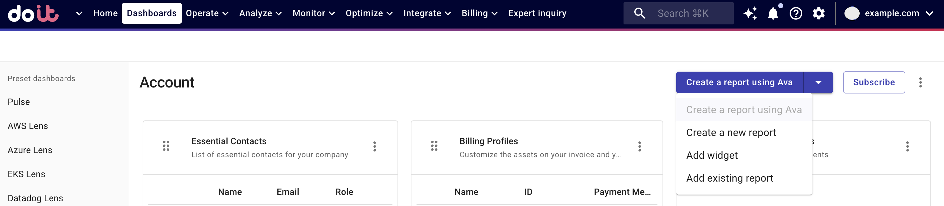Open the settings gear icon
944x206 pixels.
tap(818, 13)
